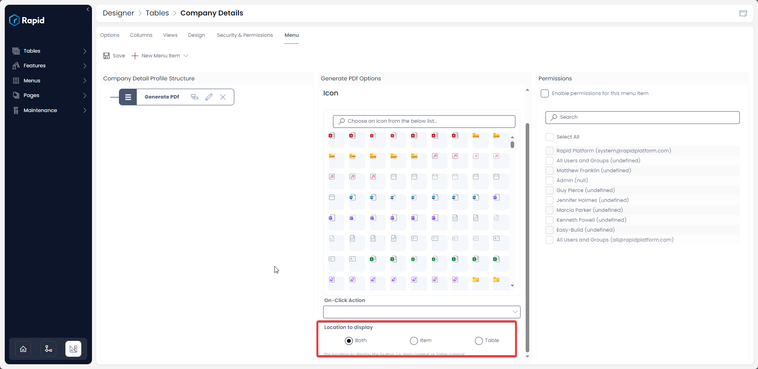Click the Save disk icon
Viewport: 758px width, 369px height.
pyautogui.click(x=106, y=56)
